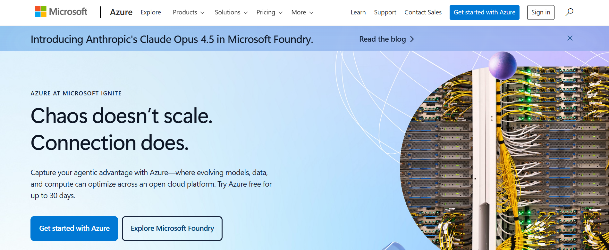
Task: Expand the Products dropdown
Action: click(189, 12)
